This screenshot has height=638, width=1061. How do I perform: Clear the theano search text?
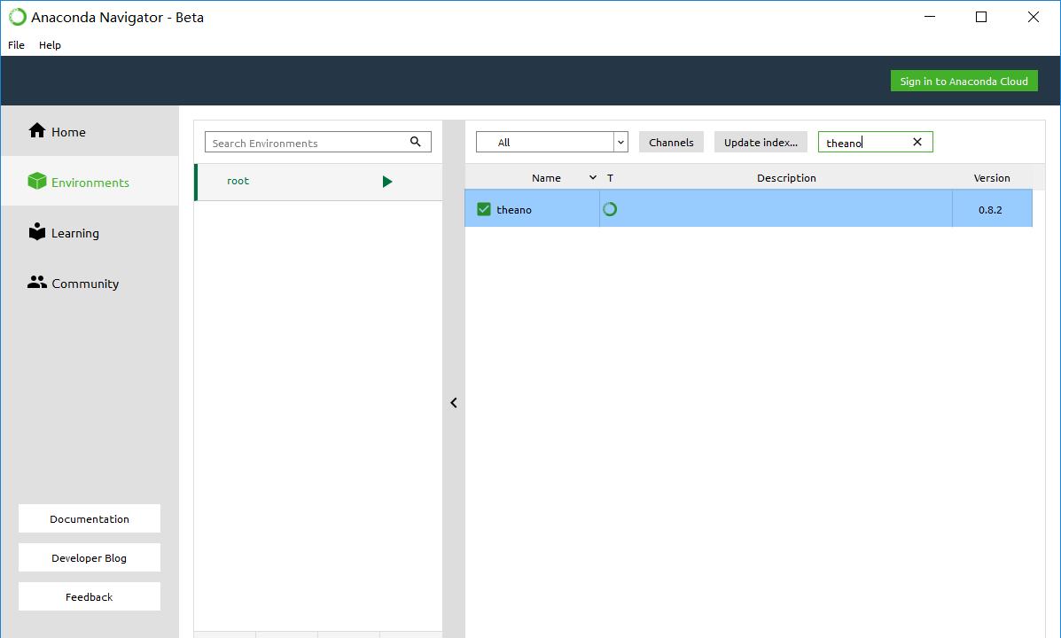point(917,142)
